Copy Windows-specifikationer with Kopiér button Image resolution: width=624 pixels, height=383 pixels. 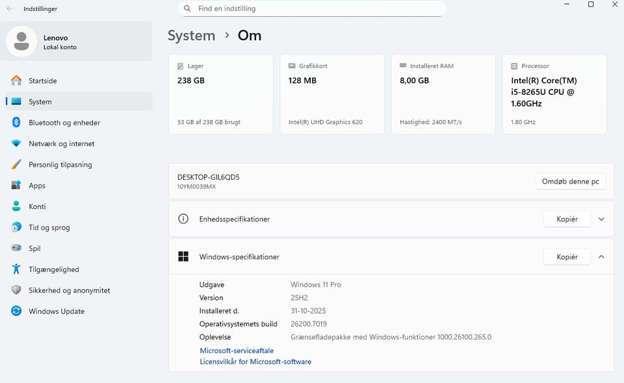[567, 257]
